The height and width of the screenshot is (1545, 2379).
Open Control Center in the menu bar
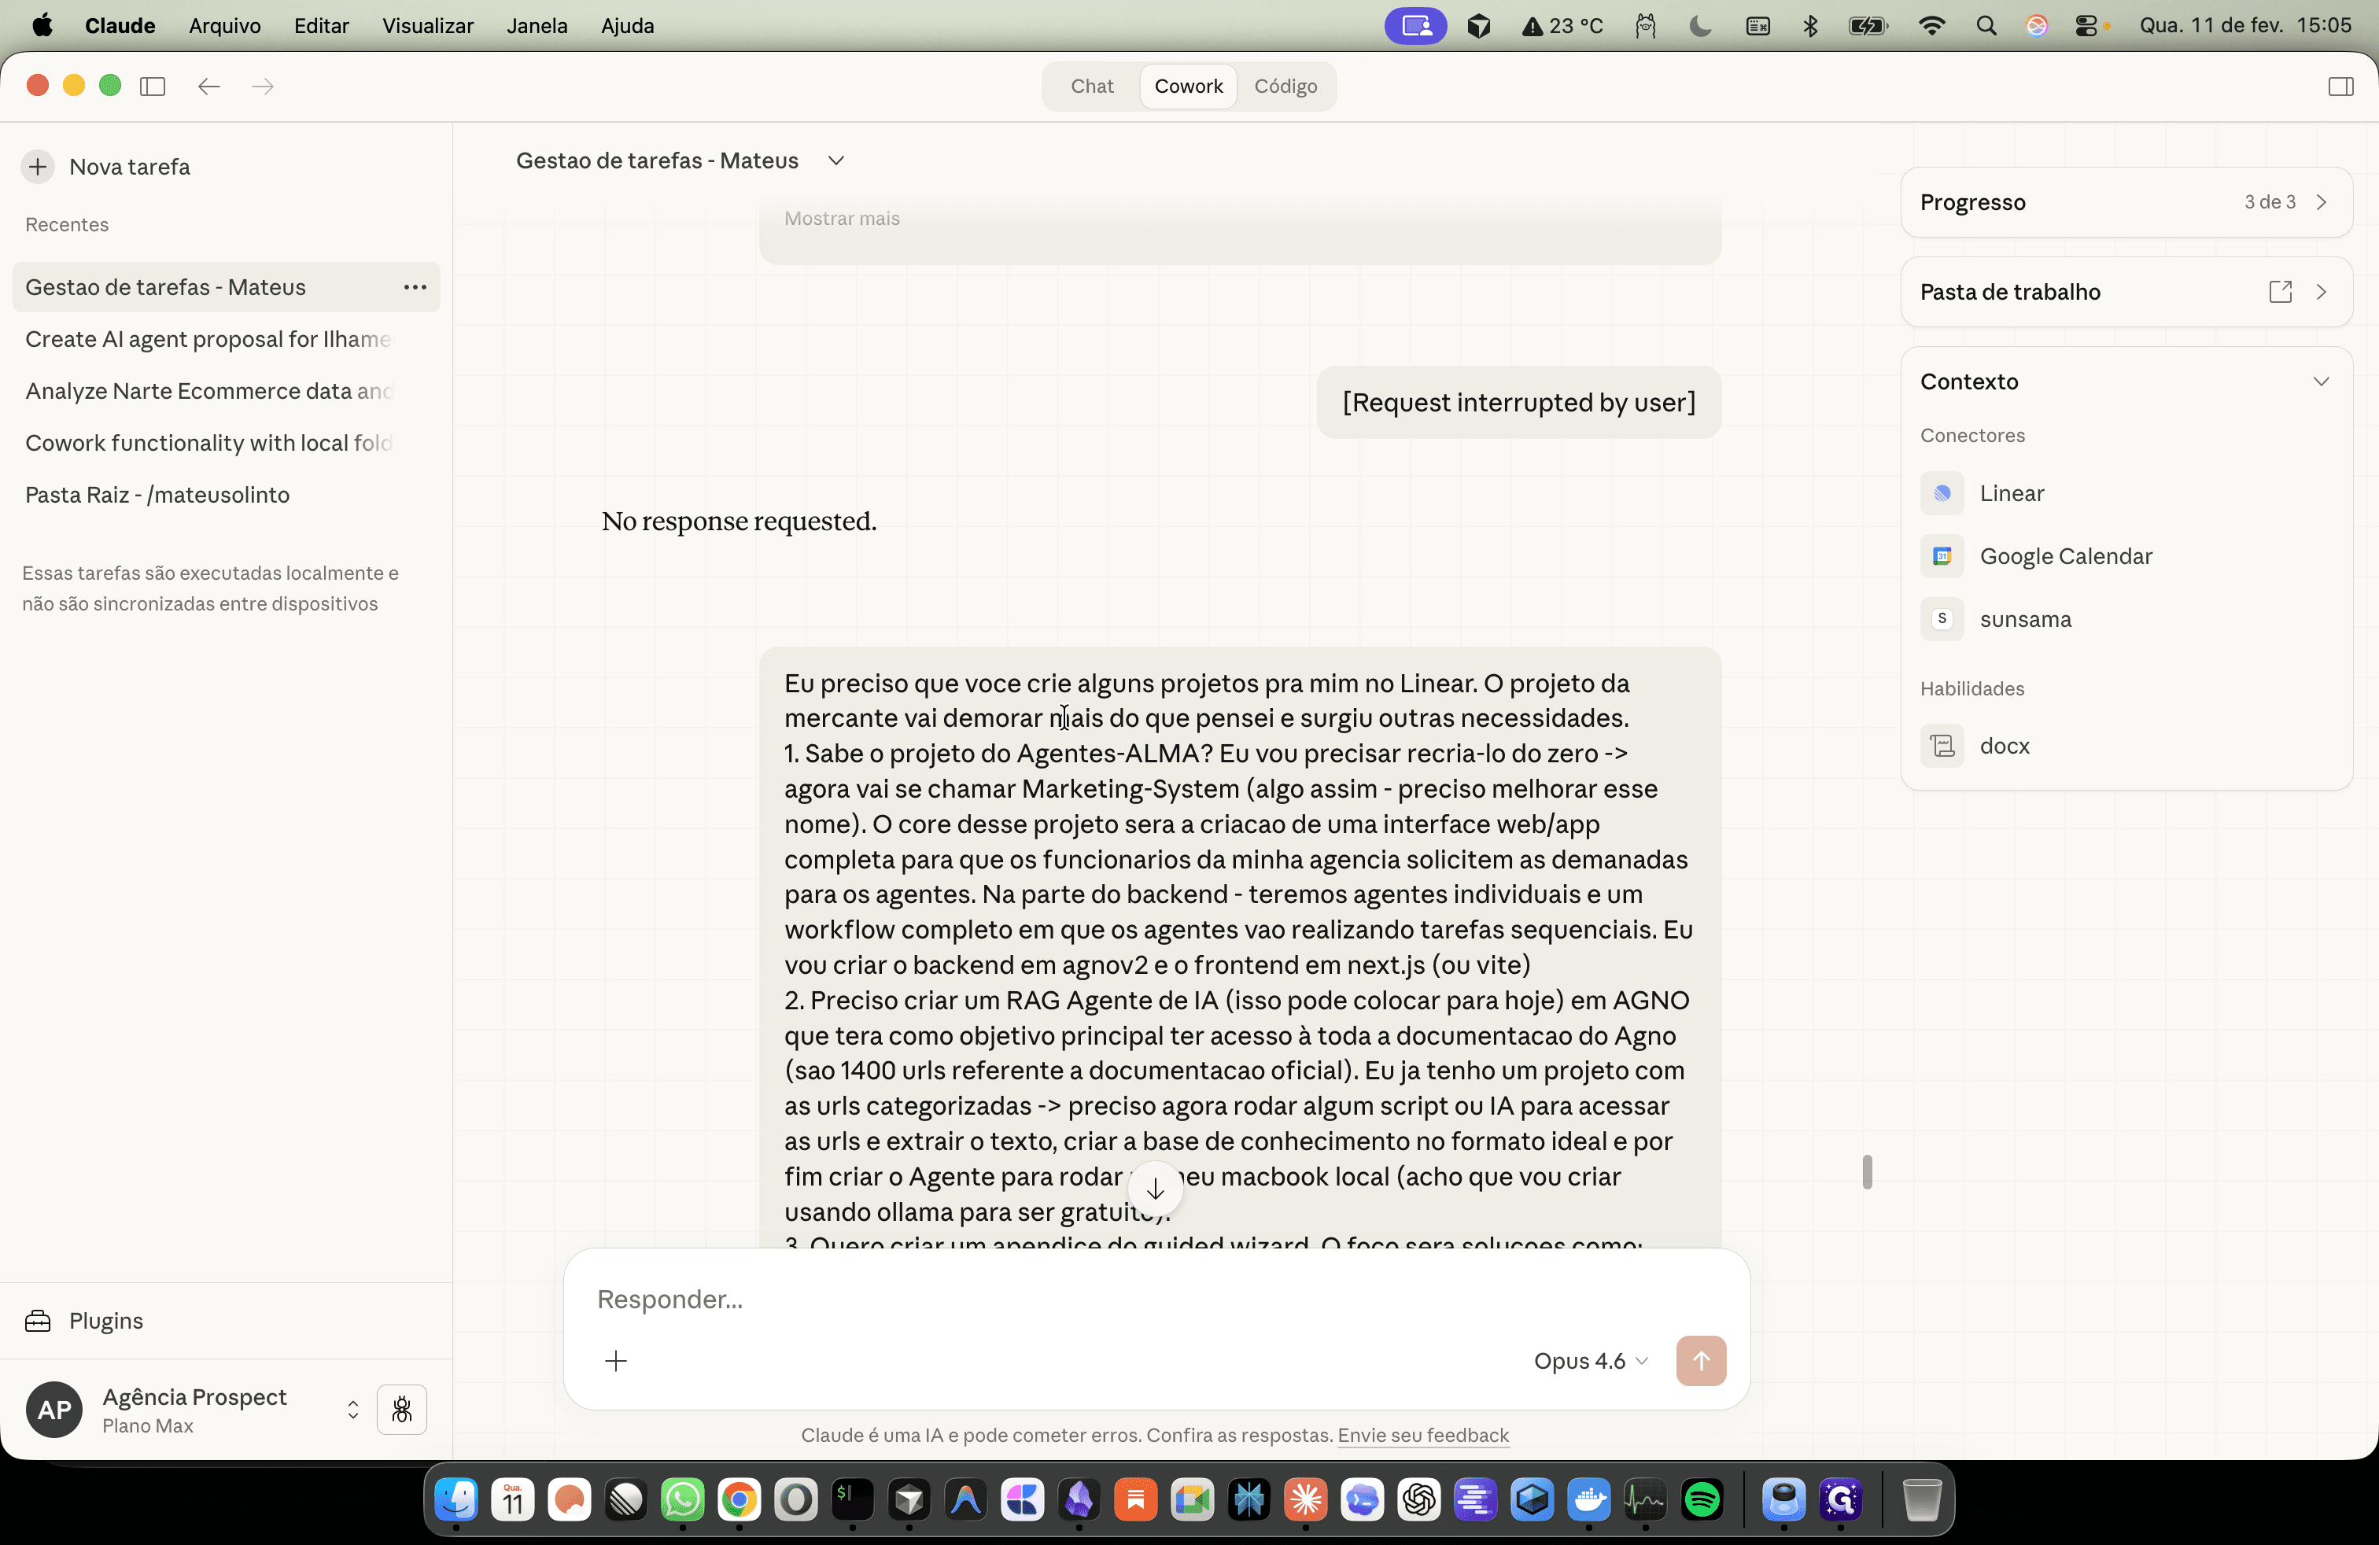pyautogui.click(x=2087, y=26)
